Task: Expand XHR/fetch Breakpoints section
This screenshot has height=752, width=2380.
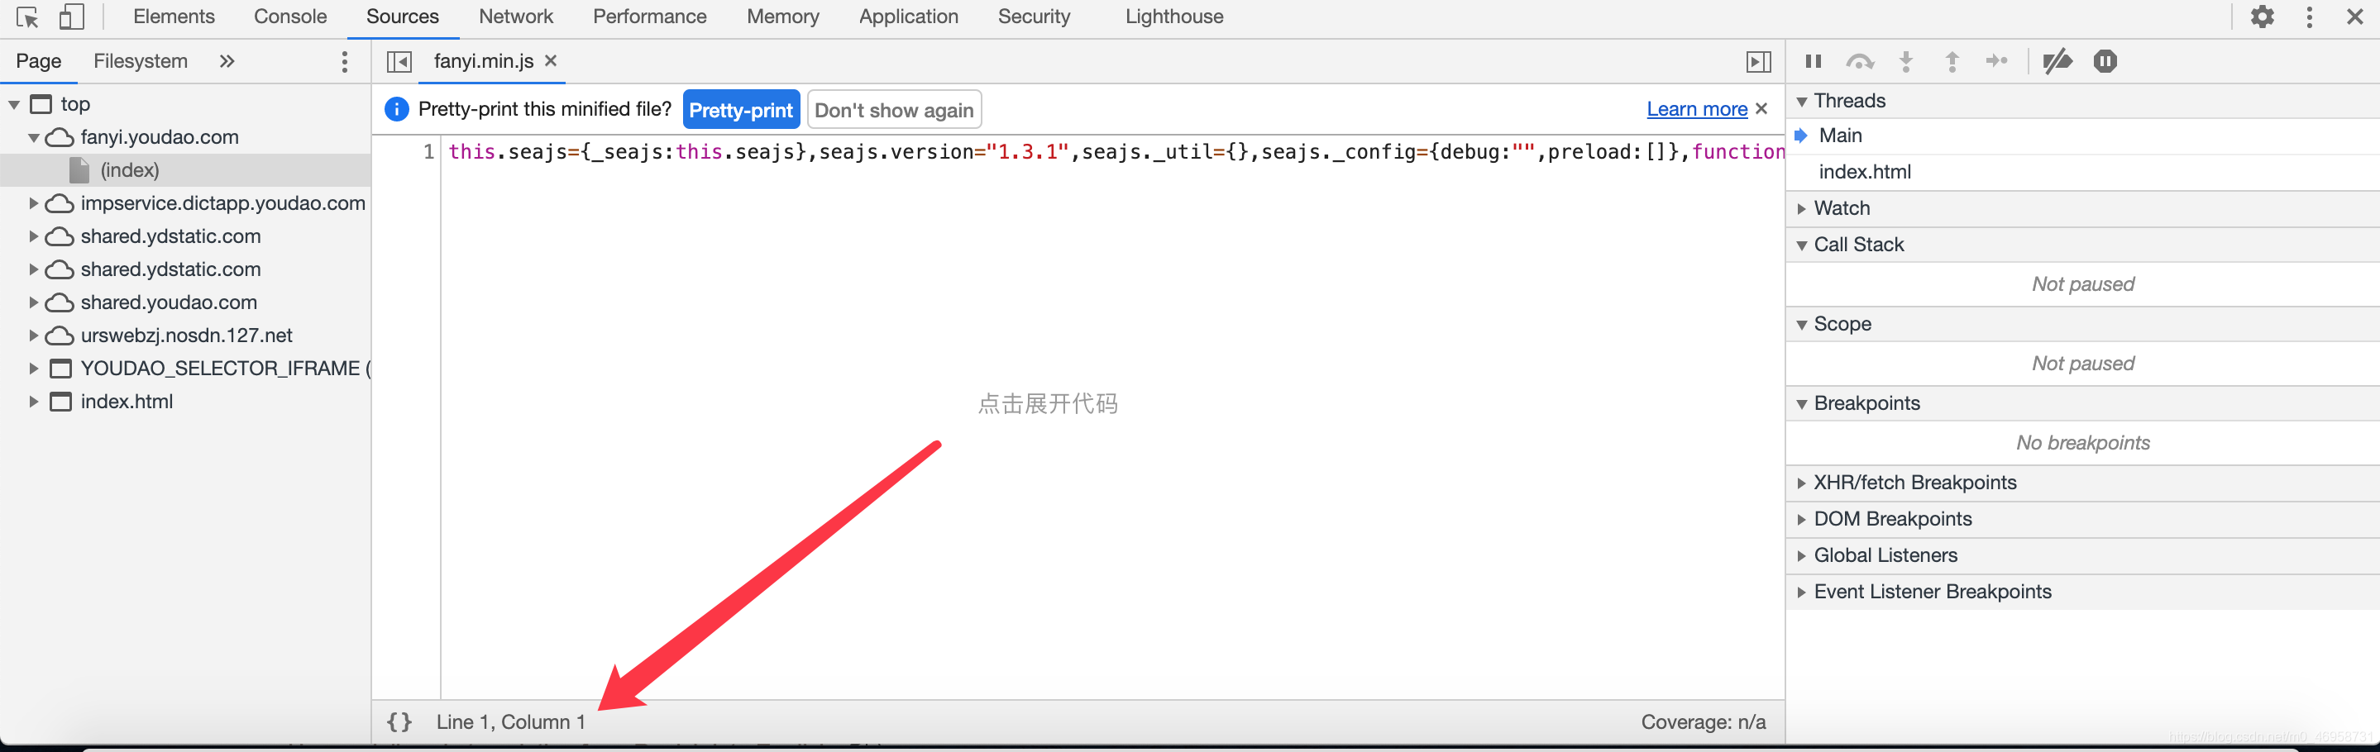Action: [x=2082, y=483]
